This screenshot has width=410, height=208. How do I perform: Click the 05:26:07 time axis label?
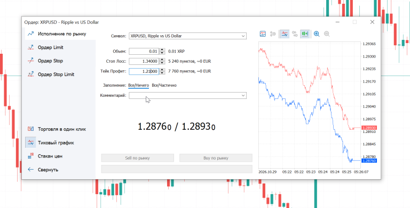[361, 172]
